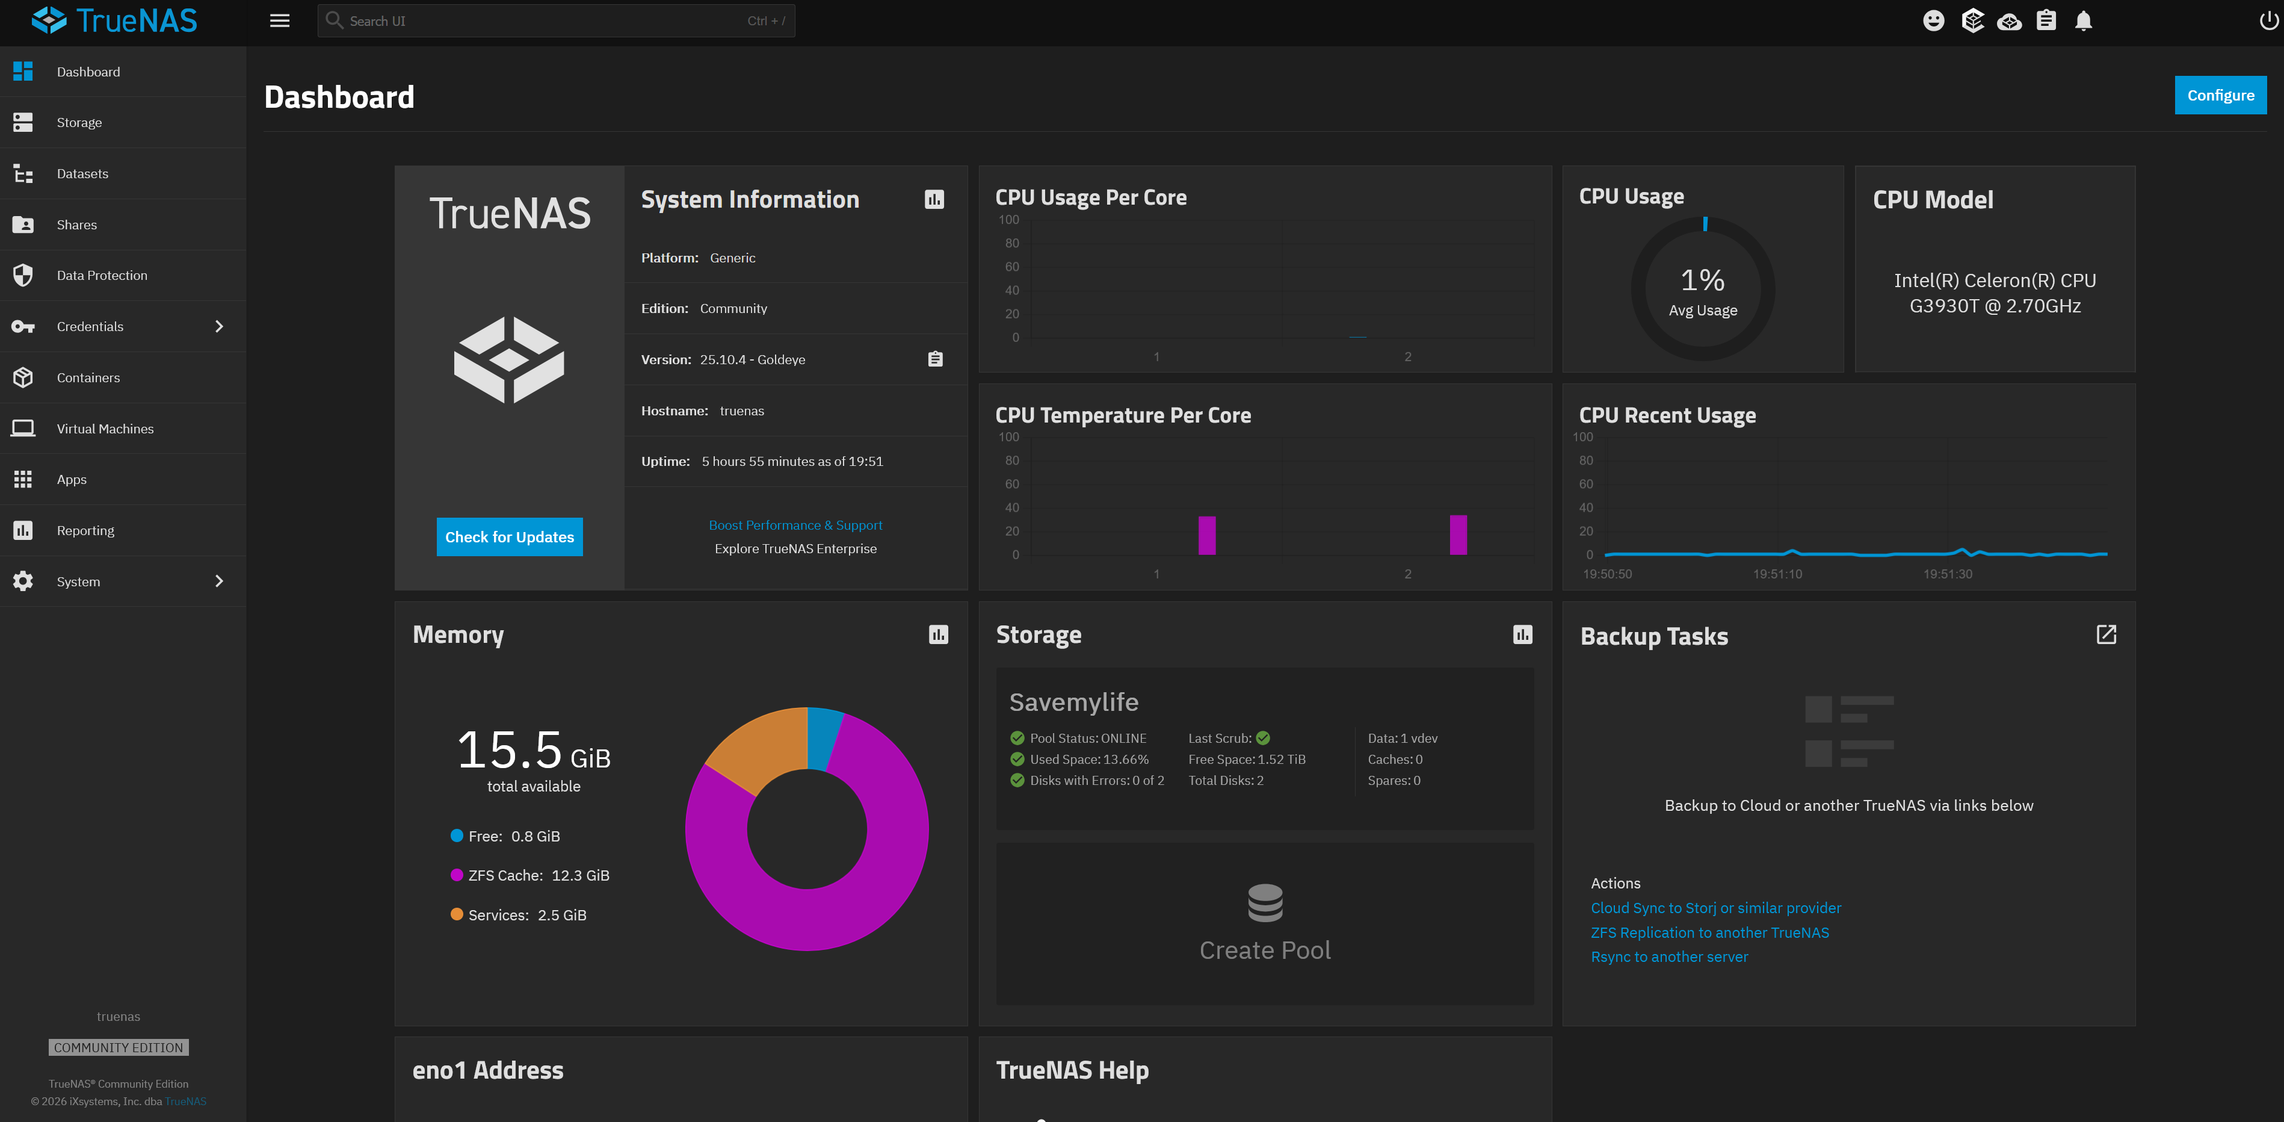Open Containers in sidebar

(x=123, y=377)
